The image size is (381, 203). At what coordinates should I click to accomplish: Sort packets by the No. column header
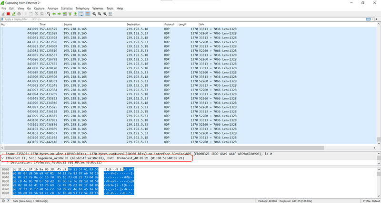pos(20,25)
